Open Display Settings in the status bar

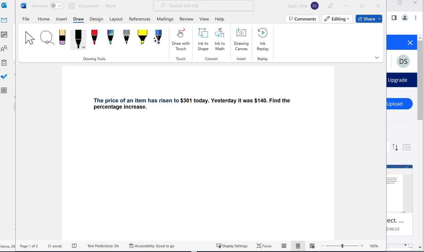pyautogui.click(x=232, y=246)
